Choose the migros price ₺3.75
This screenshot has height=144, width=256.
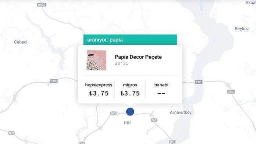point(130,93)
